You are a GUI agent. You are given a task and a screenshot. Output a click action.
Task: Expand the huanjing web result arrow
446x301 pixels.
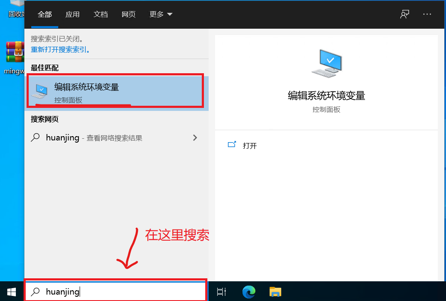tap(195, 138)
